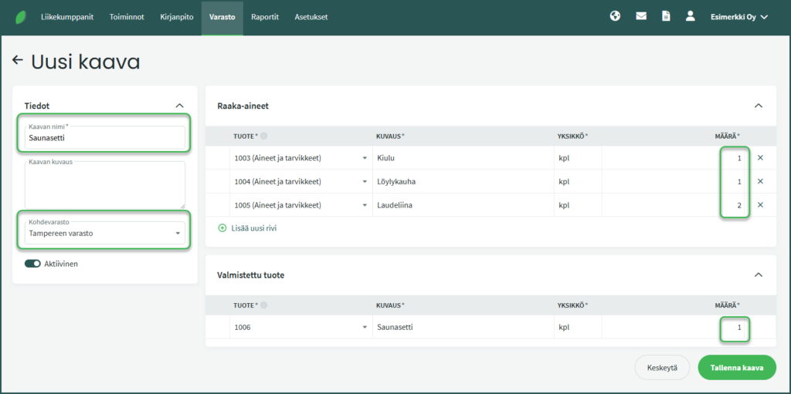
Task: Open the envelope messages icon
Action: [x=641, y=16]
